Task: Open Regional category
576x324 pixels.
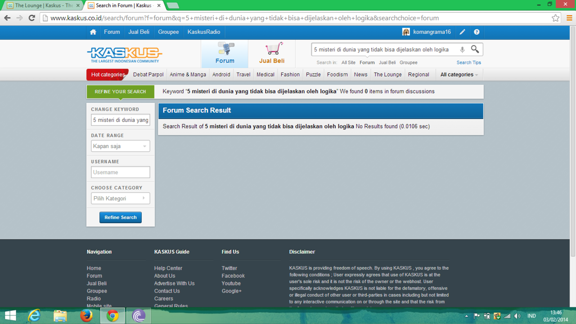Action: (x=418, y=75)
